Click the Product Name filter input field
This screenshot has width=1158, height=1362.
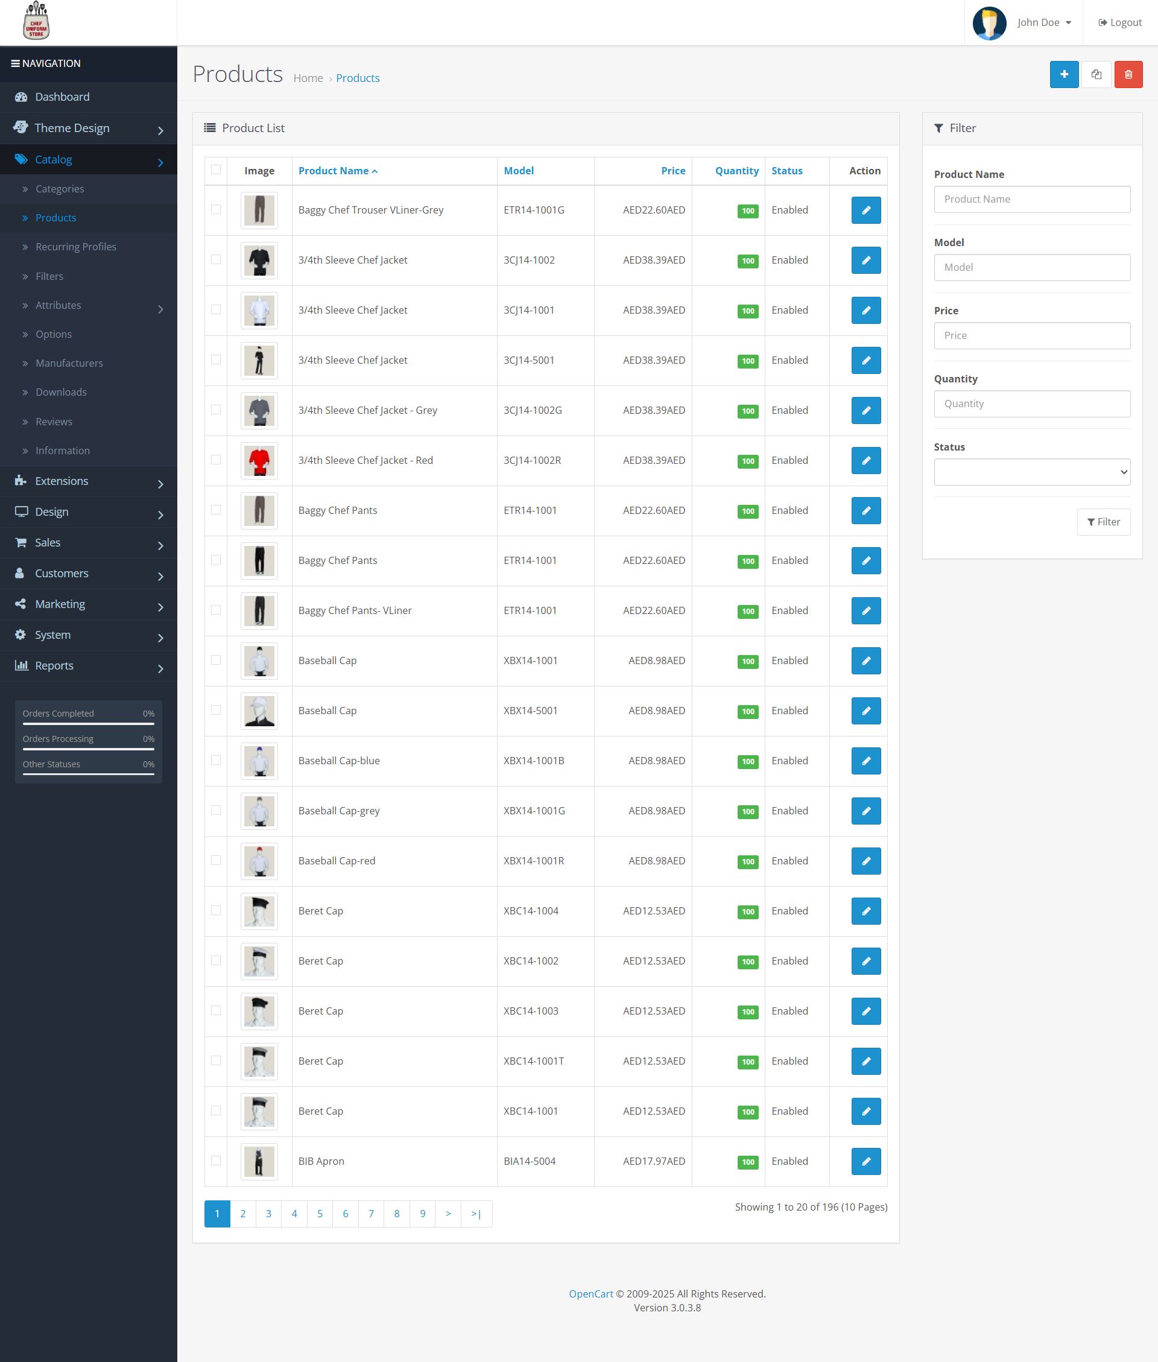pyautogui.click(x=1031, y=200)
